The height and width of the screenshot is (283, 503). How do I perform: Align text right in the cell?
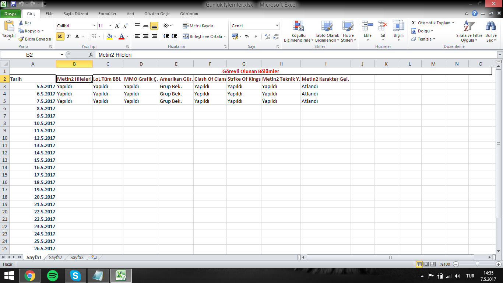154,36
